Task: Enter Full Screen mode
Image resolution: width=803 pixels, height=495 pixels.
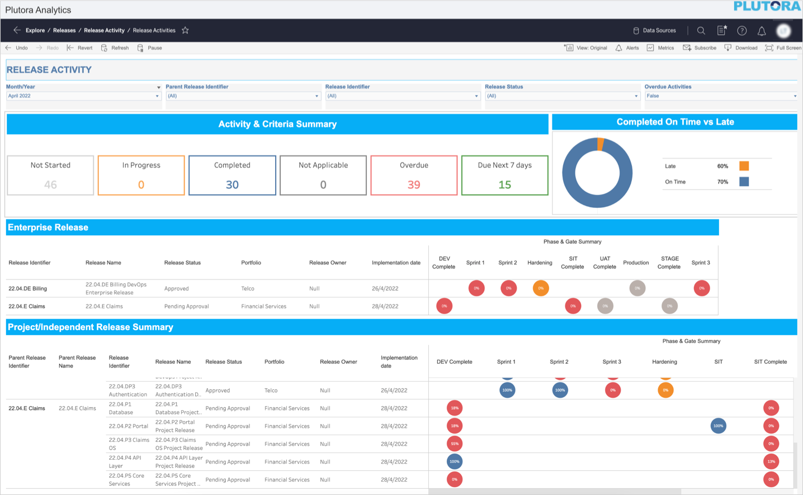Action: pos(783,48)
